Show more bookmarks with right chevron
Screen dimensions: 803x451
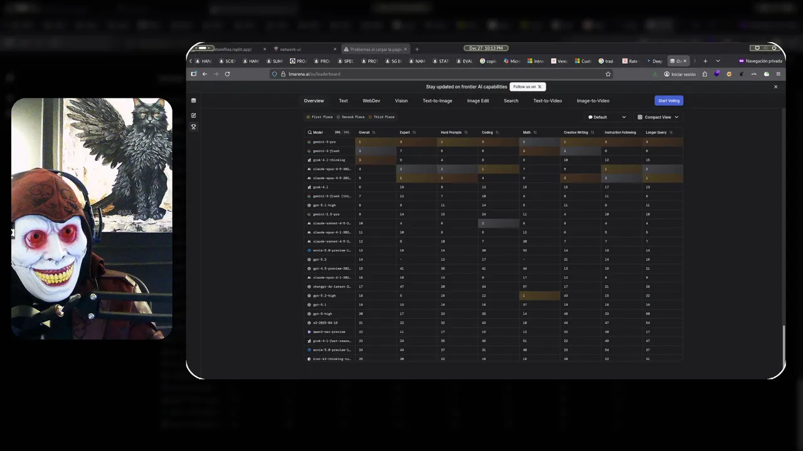694,61
